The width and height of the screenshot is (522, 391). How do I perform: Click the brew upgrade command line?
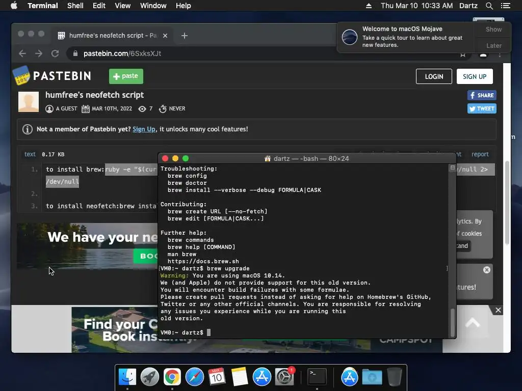click(x=205, y=268)
